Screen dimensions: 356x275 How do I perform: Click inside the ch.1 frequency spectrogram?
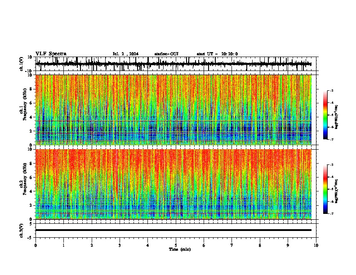pos(174,110)
